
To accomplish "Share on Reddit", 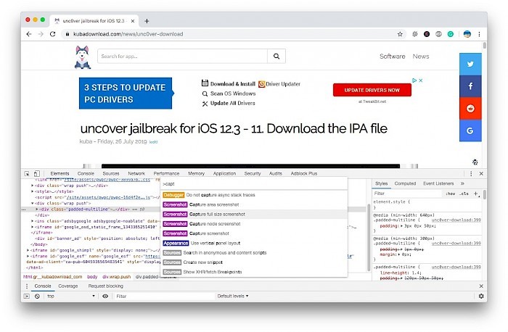I will pyautogui.click(x=470, y=109).
